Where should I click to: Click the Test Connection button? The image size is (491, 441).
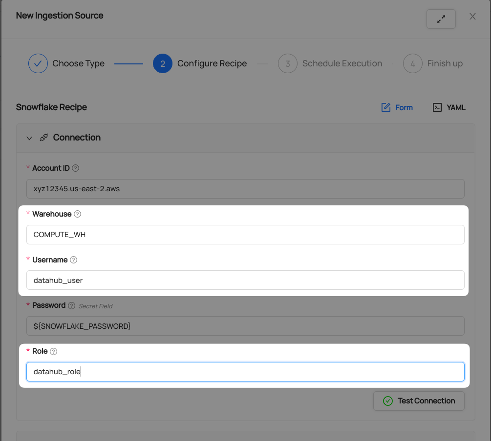pos(419,401)
